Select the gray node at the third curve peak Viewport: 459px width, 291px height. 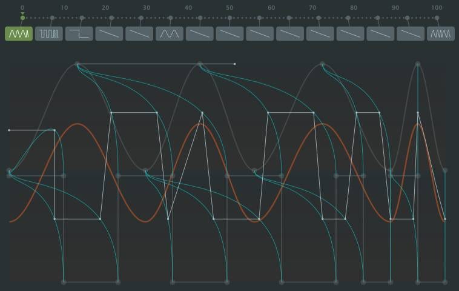(x=322, y=64)
